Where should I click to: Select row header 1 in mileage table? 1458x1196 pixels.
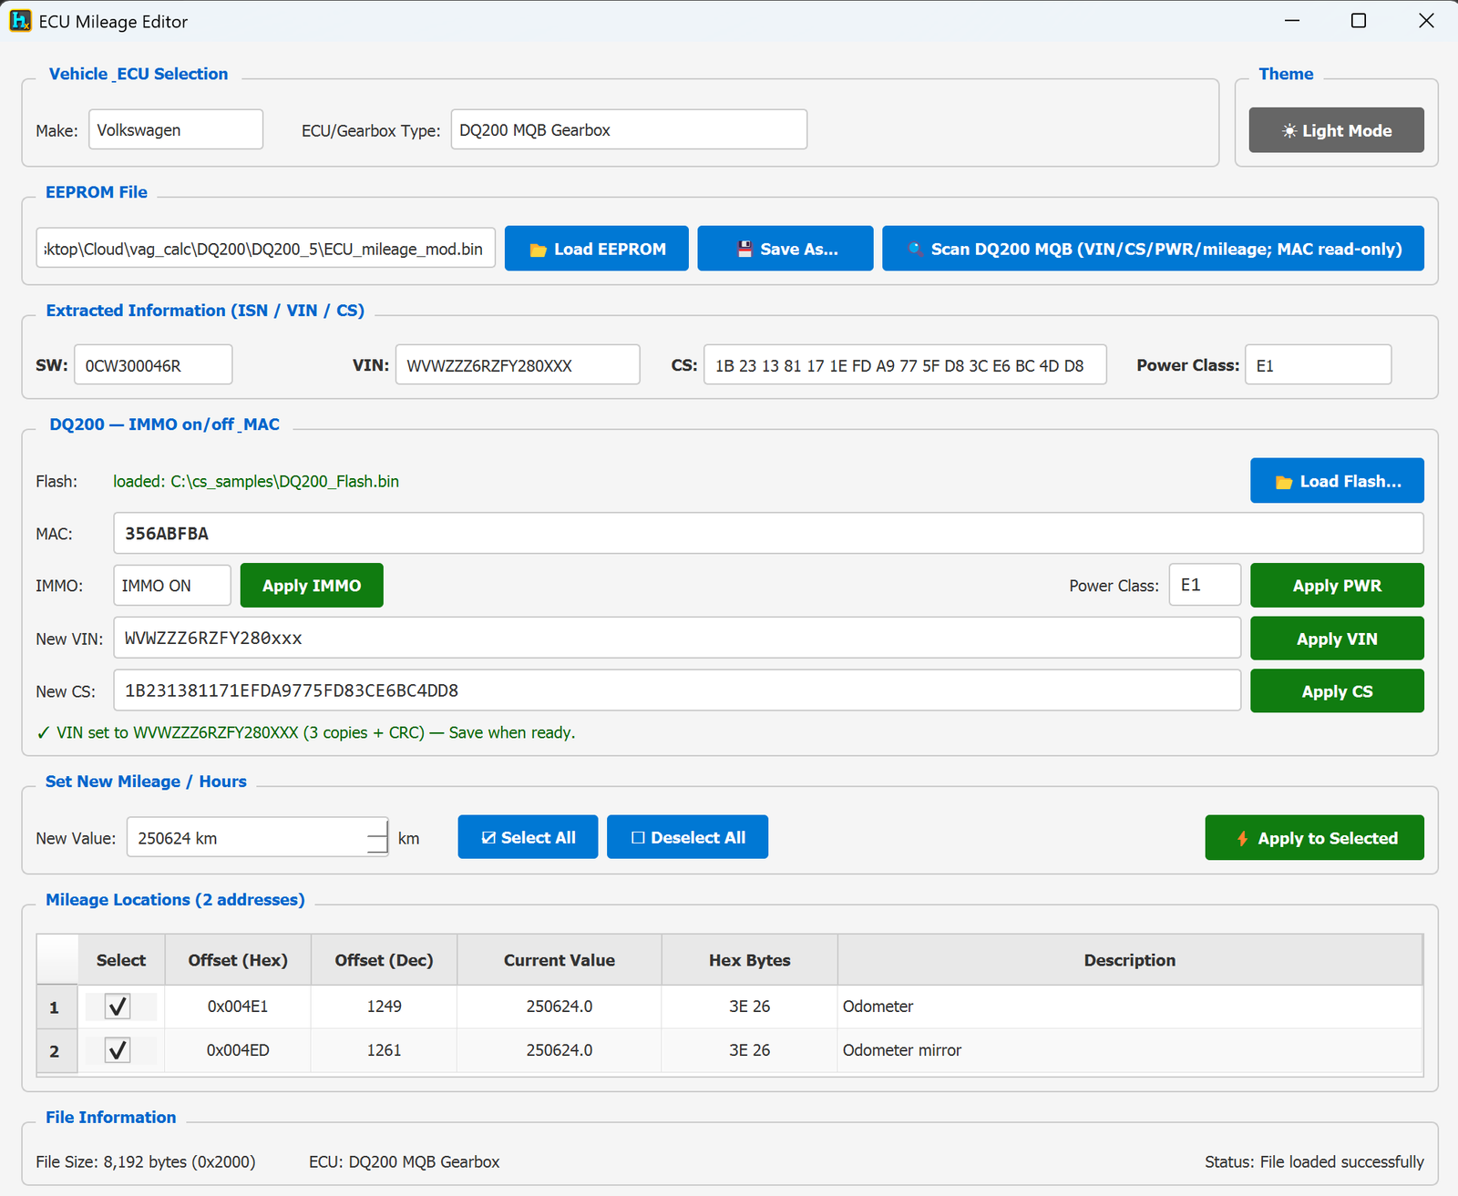click(56, 1007)
